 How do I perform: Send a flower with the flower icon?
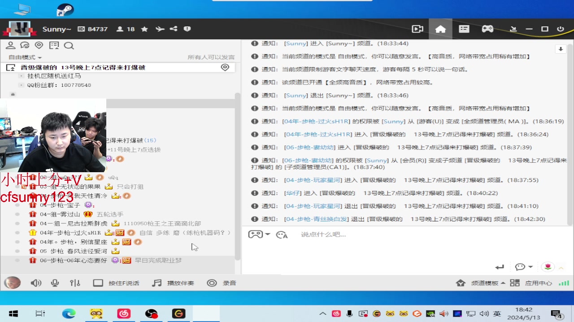tap(548, 267)
